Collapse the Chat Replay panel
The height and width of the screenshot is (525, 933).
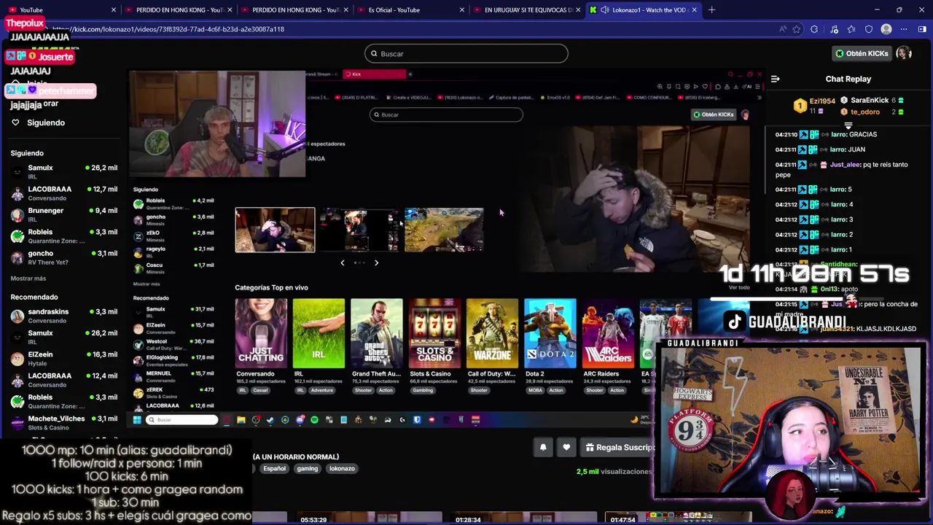pos(775,79)
